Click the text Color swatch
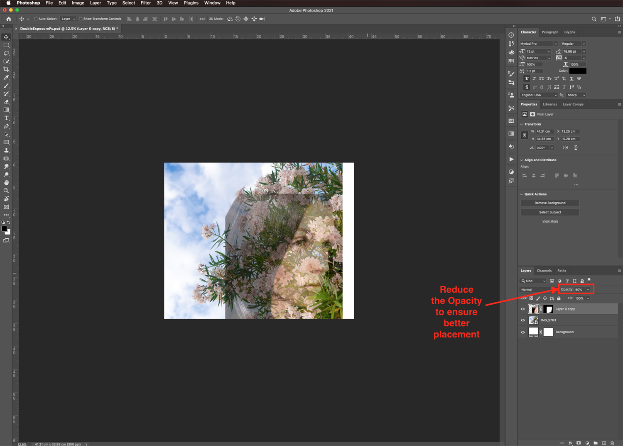 pos(578,71)
